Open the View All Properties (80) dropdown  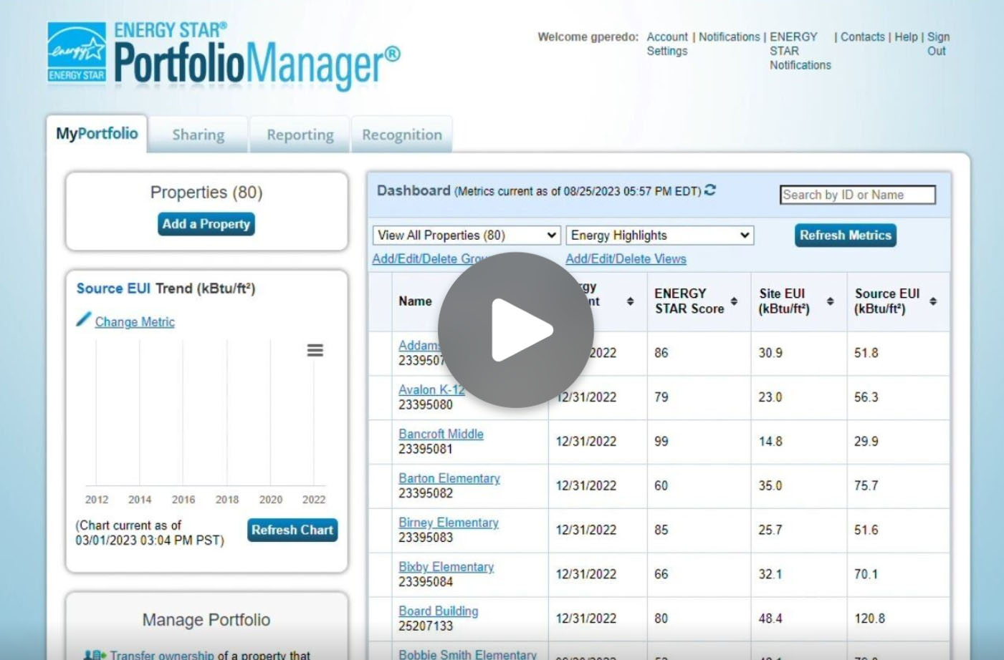467,236
